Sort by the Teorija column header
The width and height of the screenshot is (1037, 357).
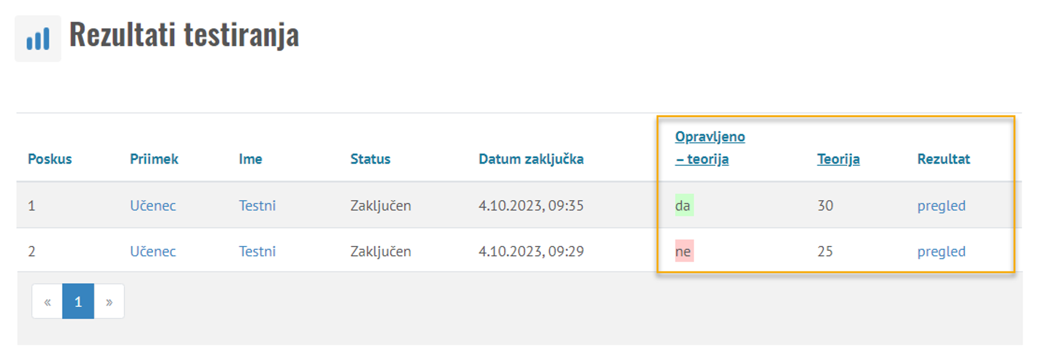point(838,159)
